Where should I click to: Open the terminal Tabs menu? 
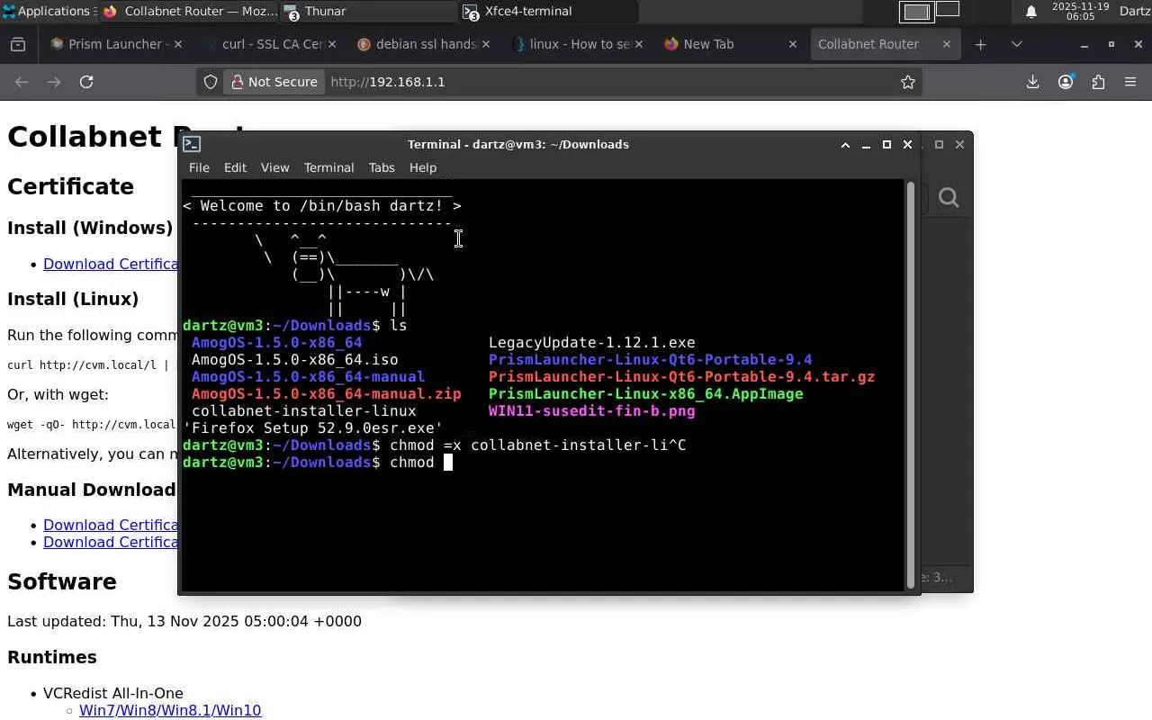382,167
